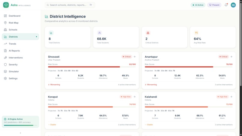Click the AI Engine Active info icon
Viewport: 242px width, 136px height.
pos(5,119)
